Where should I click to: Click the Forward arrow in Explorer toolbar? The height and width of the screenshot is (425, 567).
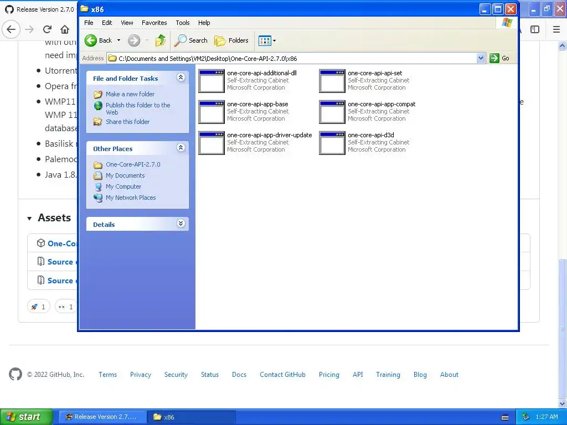coord(134,40)
